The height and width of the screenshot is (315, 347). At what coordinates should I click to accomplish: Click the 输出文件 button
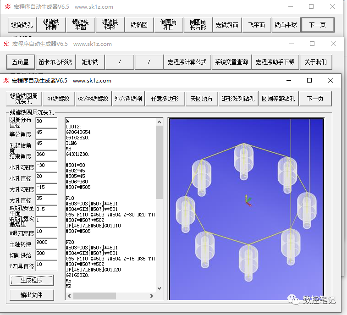pos(32,295)
